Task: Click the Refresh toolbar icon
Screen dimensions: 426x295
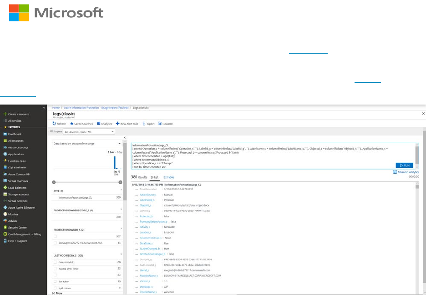Action: [x=54, y=124]
